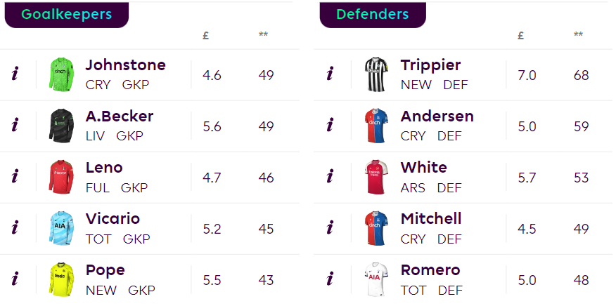Show info icon for Pope

point(15,279)
